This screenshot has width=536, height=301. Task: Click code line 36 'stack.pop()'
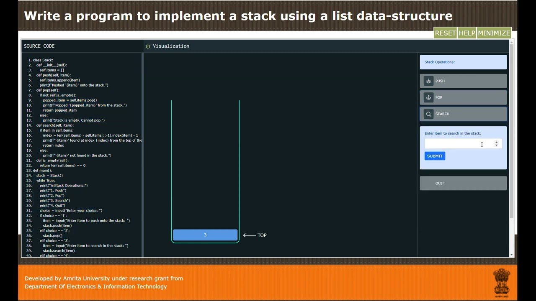coord(53,236)
